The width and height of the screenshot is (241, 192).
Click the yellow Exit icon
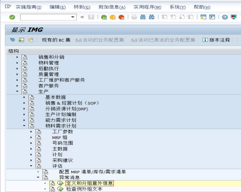click(113, 17)
